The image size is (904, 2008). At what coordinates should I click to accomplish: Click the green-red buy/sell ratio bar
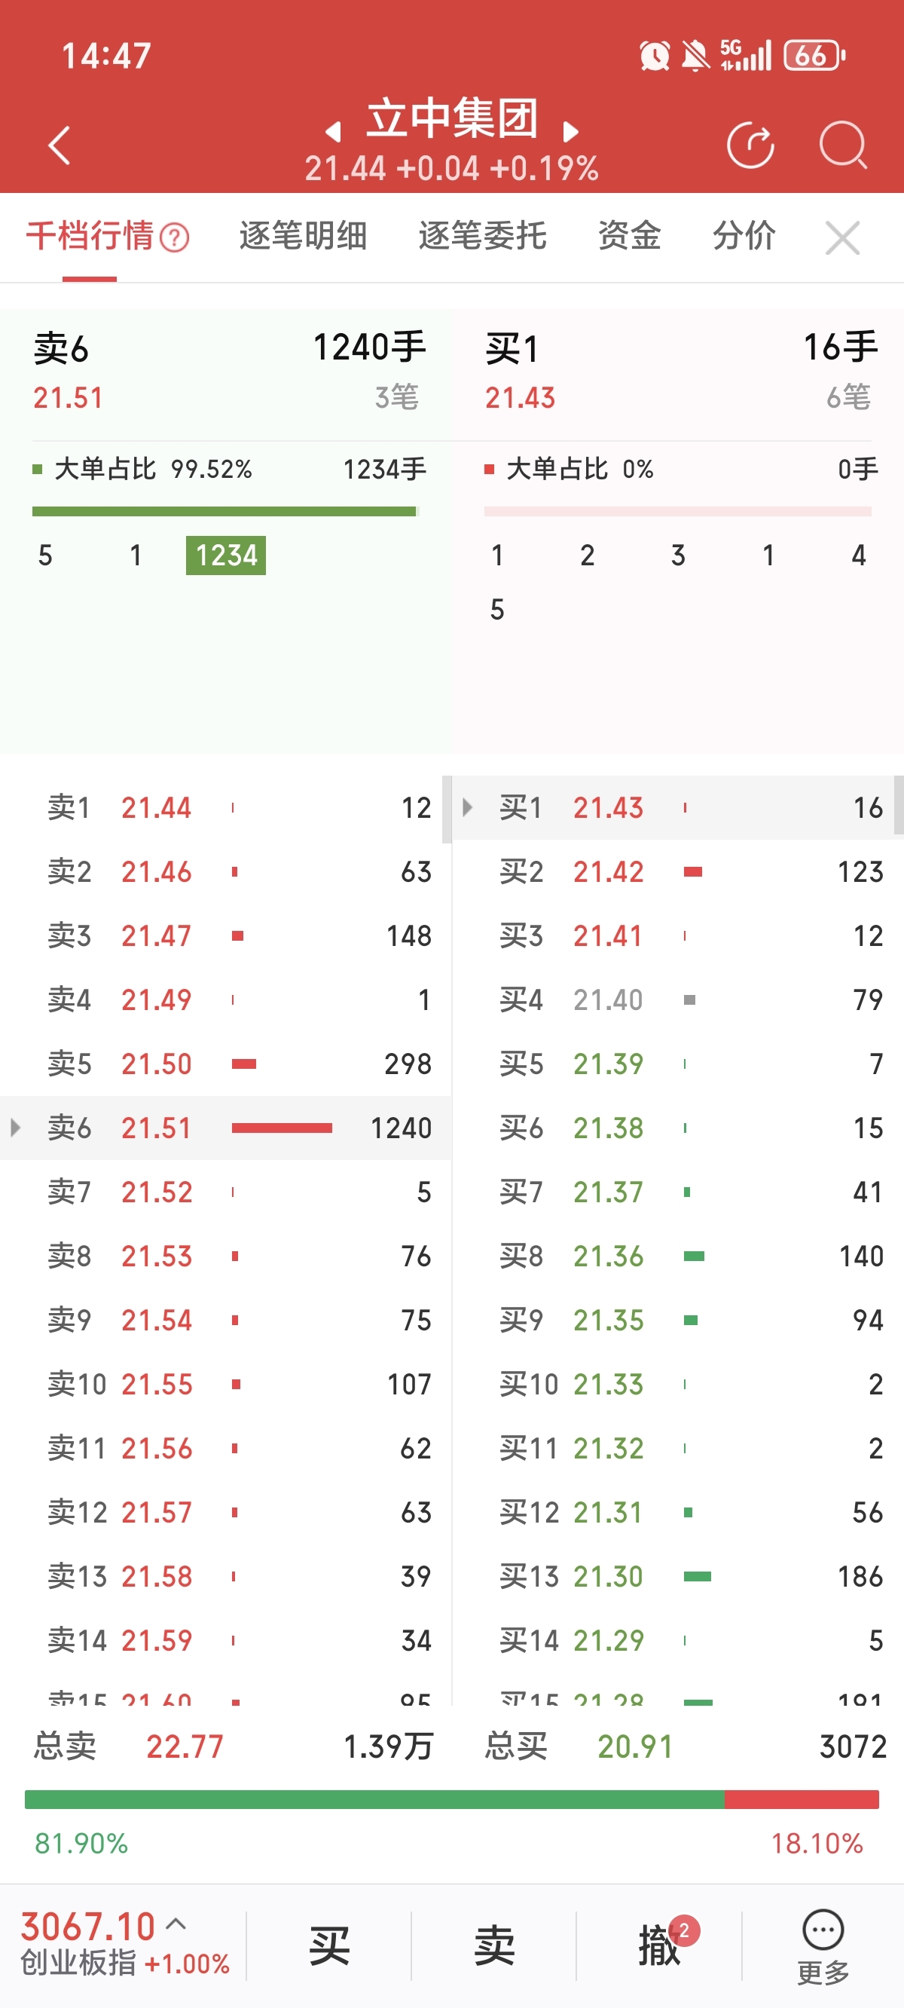click(x=452, y=1799)
